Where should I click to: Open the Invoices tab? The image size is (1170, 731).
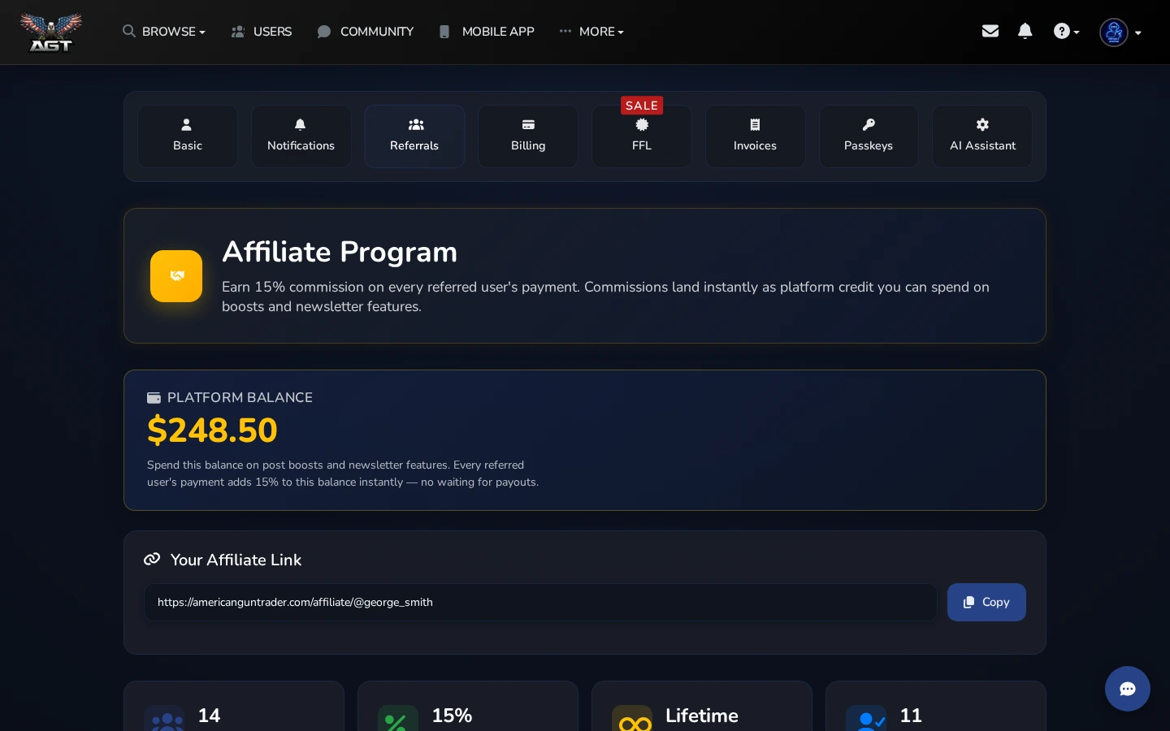pos(755,136)
